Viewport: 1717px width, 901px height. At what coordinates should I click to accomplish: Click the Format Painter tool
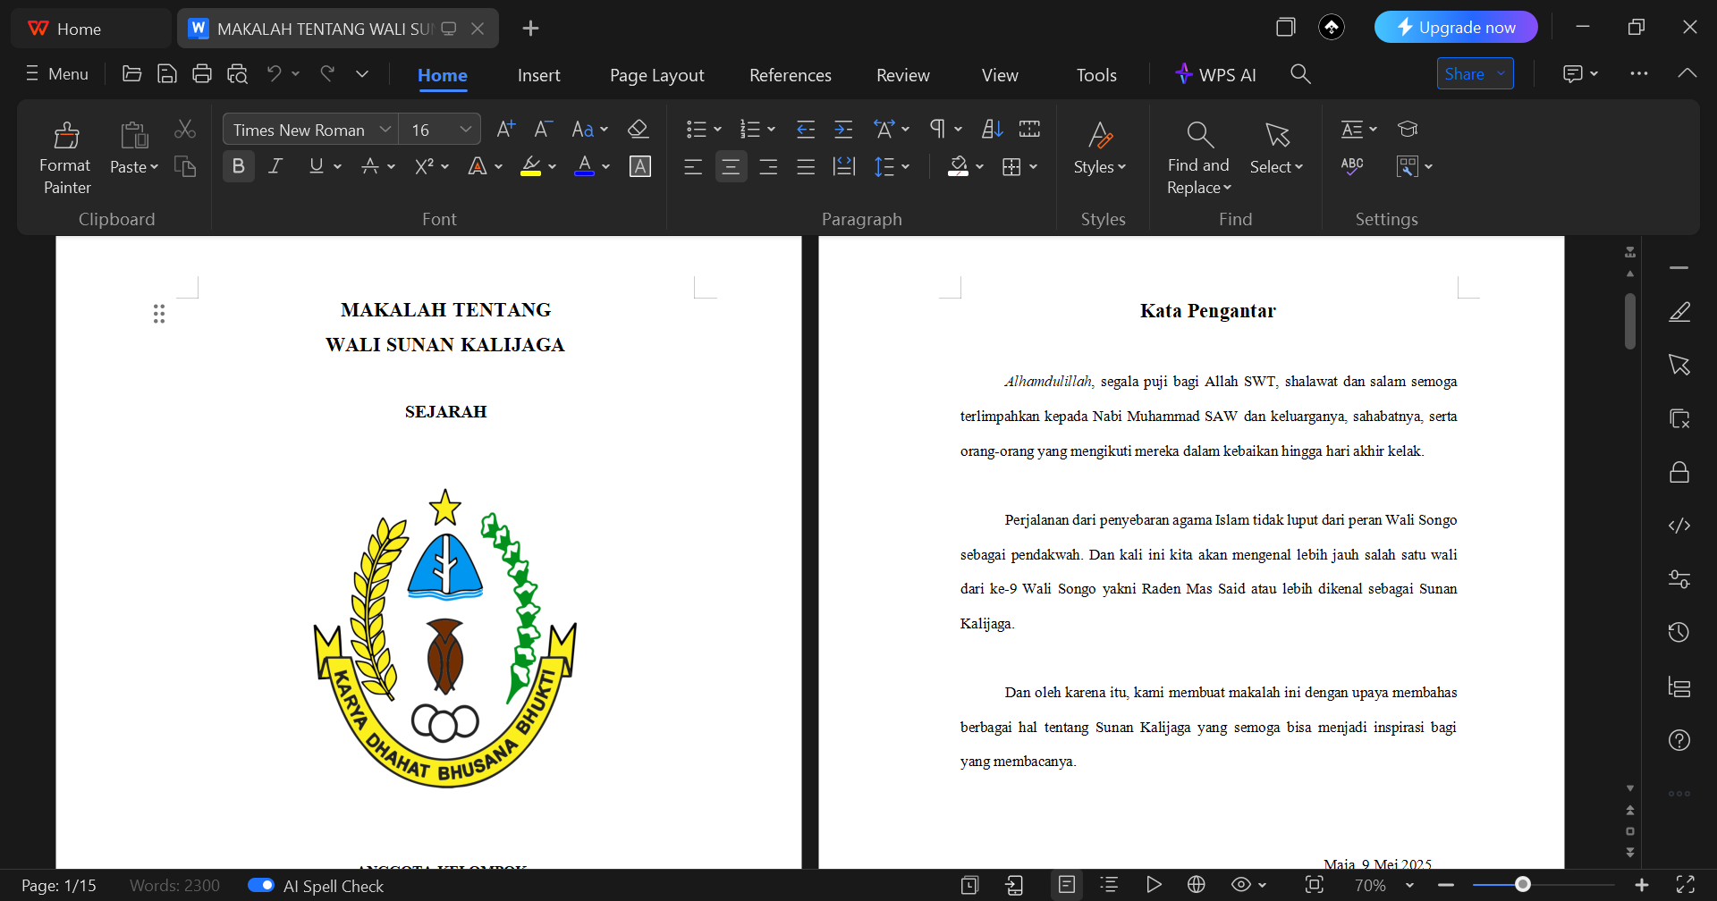[65, 157]
